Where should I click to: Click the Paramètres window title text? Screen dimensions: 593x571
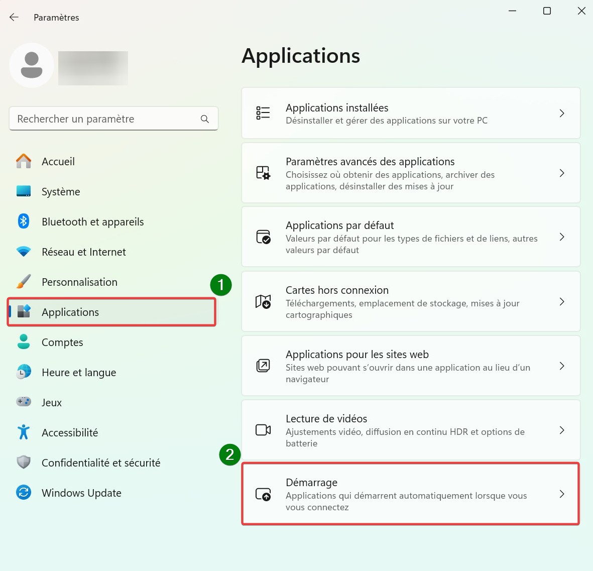coord(56,18)
